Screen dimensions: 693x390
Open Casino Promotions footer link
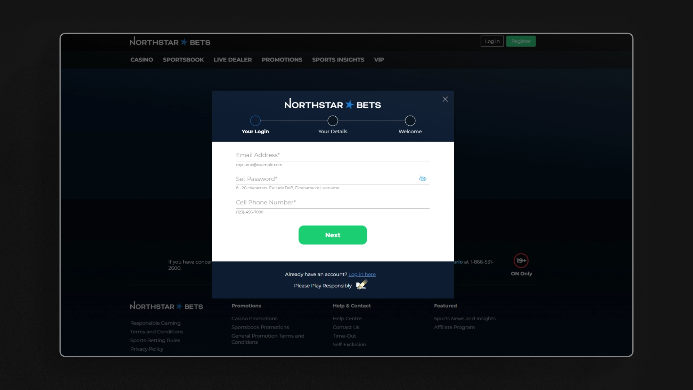click(x=254, y=319)
